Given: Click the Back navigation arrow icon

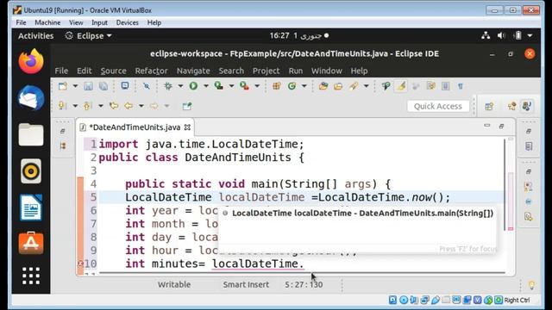Looking at the screenshot, I should click(x=129, y=106).
